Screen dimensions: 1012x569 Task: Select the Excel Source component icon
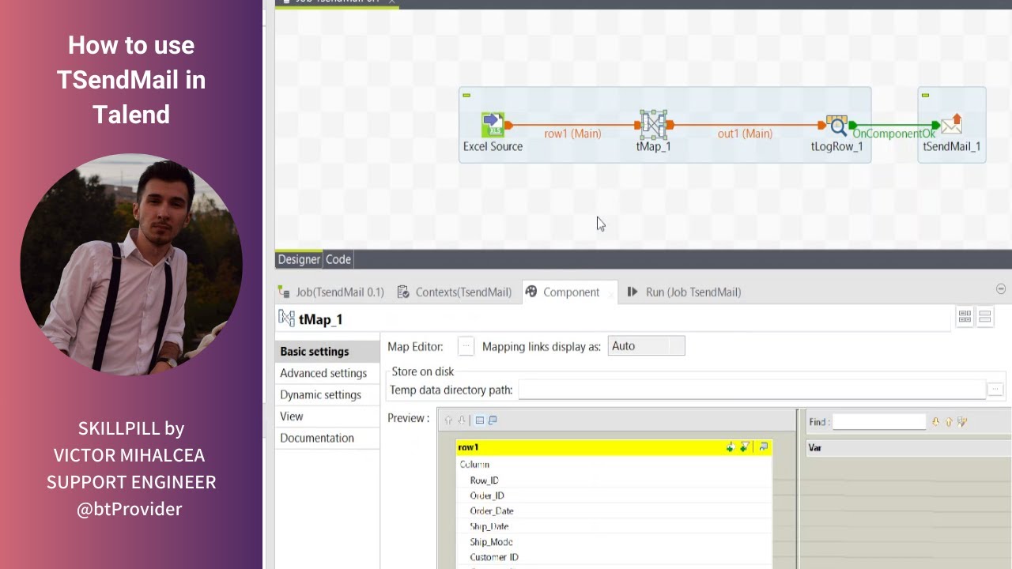(x=493, y=125)
